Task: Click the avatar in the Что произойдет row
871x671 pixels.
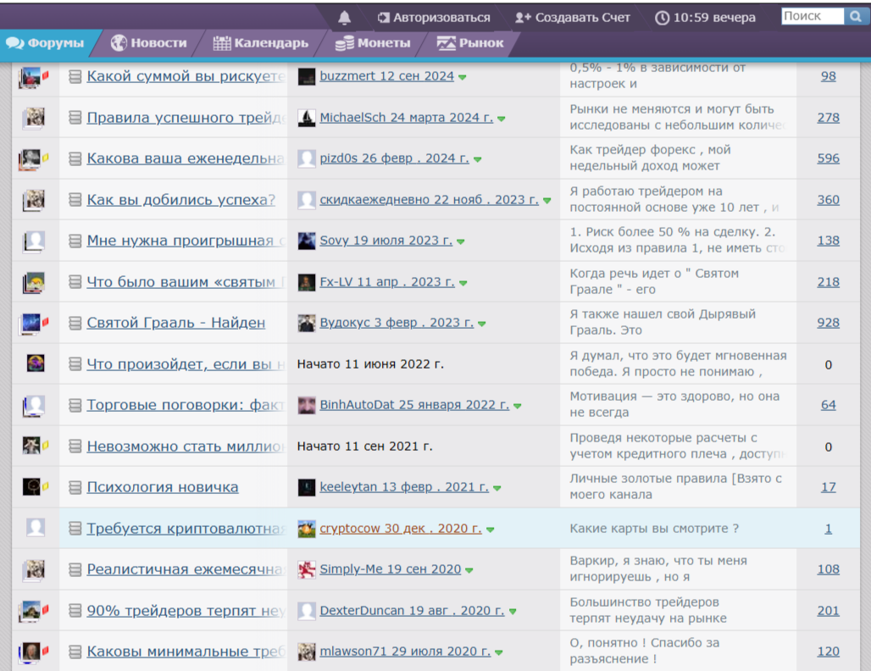Action: tap(36, 363)
